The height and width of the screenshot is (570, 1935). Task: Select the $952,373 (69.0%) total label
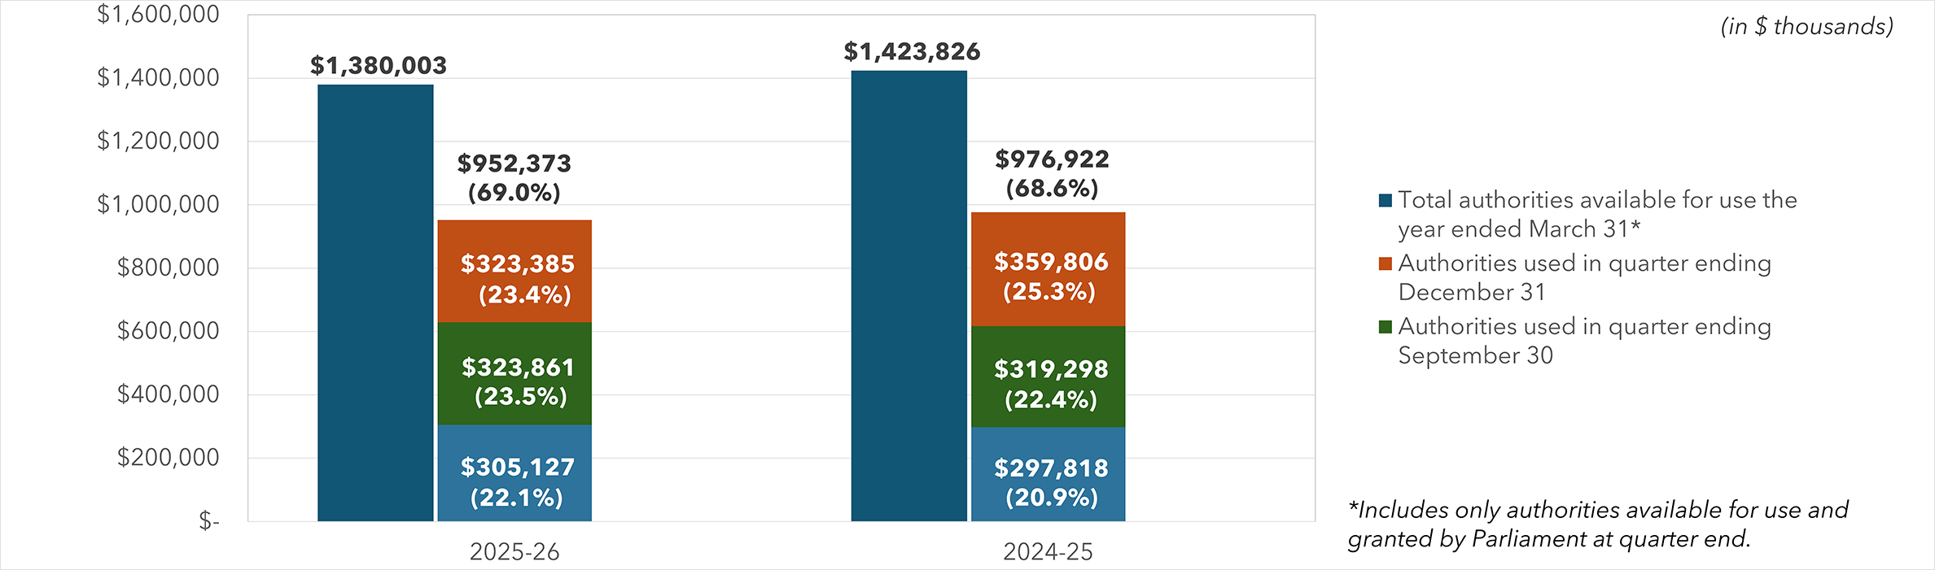click(x=514, y=178)
